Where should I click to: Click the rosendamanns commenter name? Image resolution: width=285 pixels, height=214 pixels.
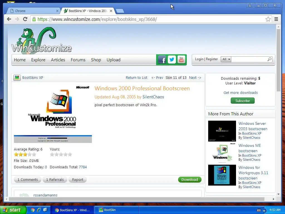pyautogui.click(x=45, y=195)
